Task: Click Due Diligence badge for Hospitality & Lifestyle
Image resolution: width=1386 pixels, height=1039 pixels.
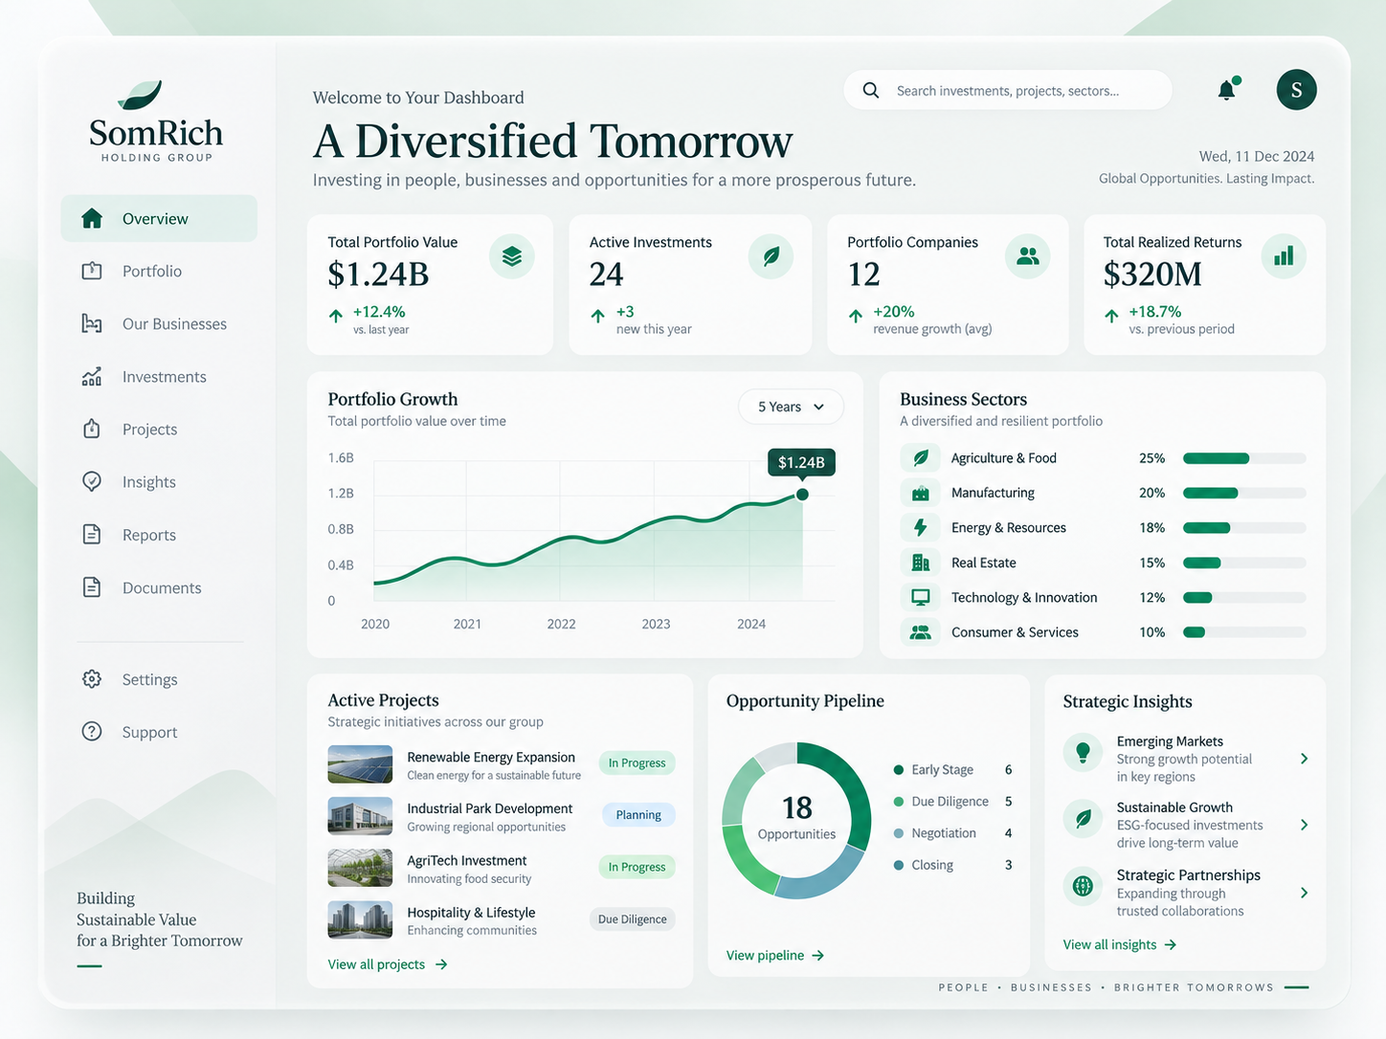Action: tap(632, 919)
